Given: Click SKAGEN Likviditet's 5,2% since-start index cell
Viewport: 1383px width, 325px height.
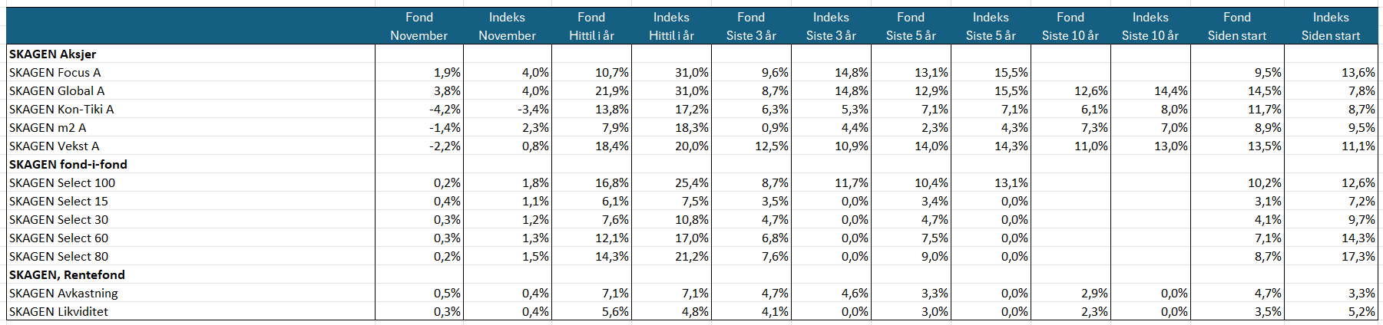Looking at the screenshot, I should [x=1361, y=311].
